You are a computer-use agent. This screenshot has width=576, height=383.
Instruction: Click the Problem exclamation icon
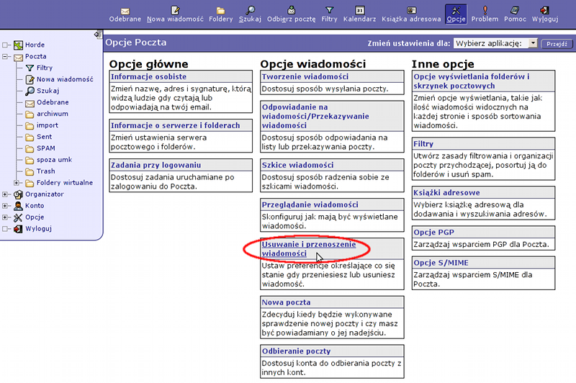click(485, 10)
